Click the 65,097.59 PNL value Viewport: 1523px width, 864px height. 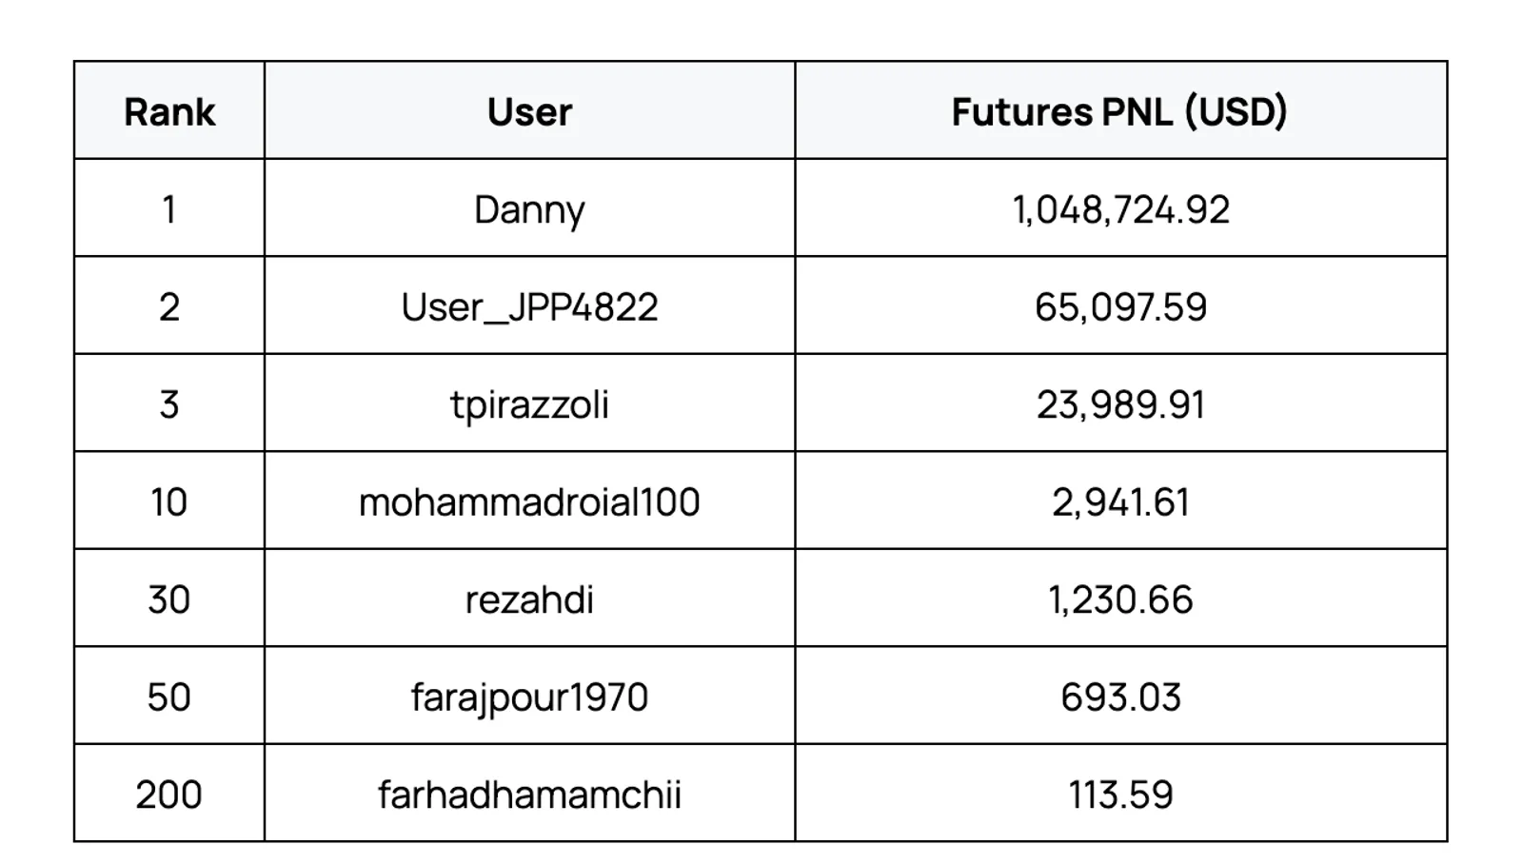[1120, 308]
